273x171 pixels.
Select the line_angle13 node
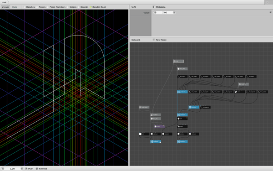tap(263, 92)
